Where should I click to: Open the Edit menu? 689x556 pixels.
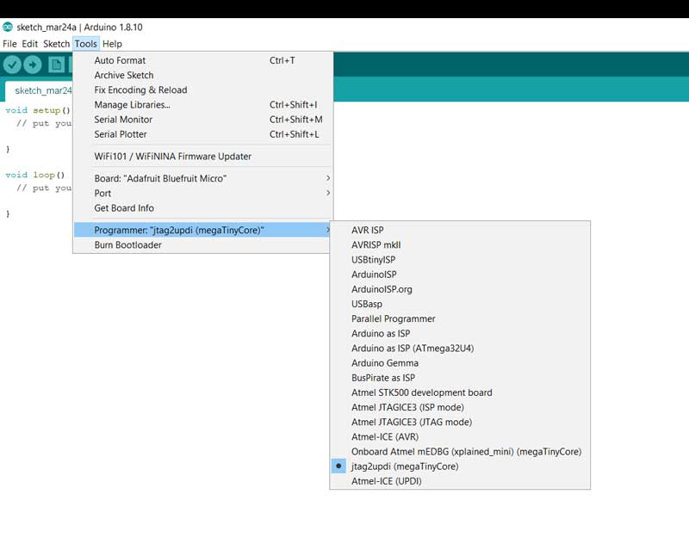pyautogui.click(x=30, y=44)
